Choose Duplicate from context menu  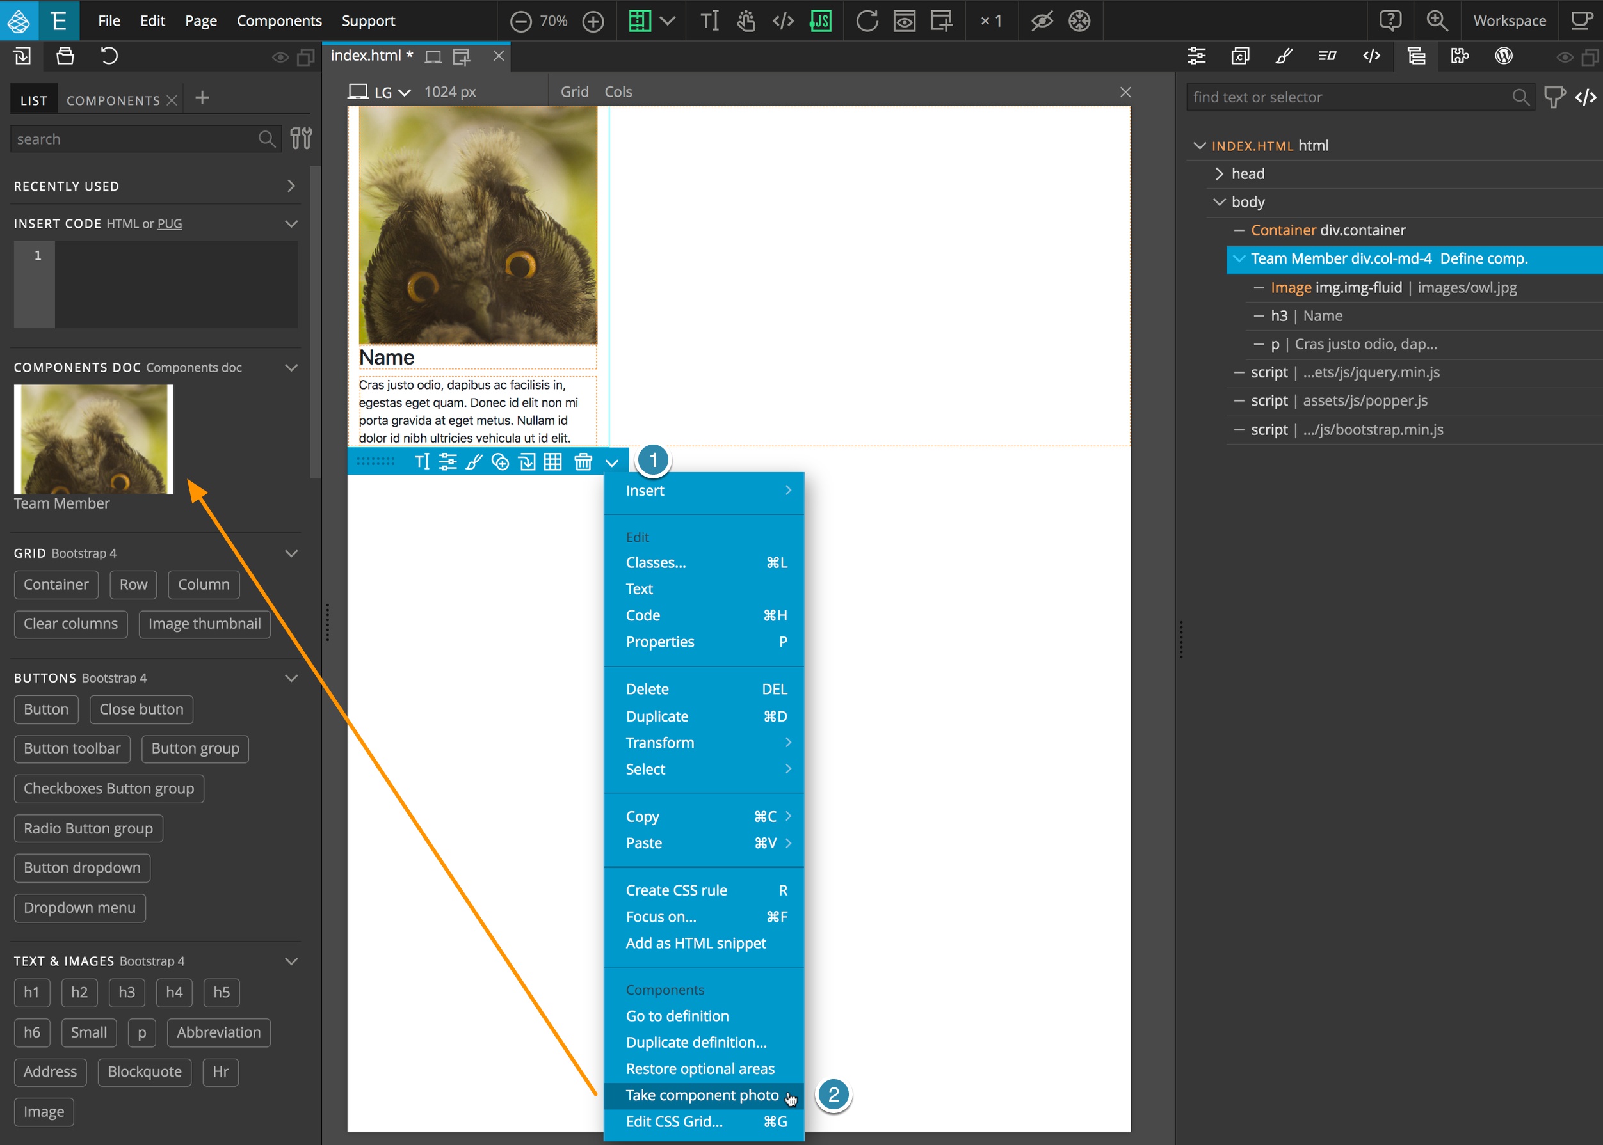tap(704, 716)
